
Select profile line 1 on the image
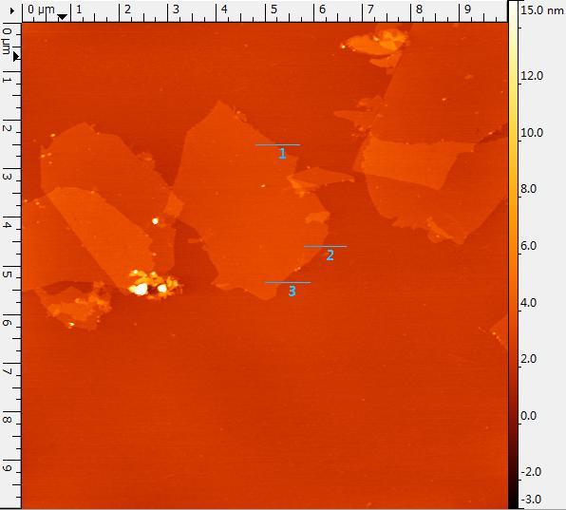point(277,144)
